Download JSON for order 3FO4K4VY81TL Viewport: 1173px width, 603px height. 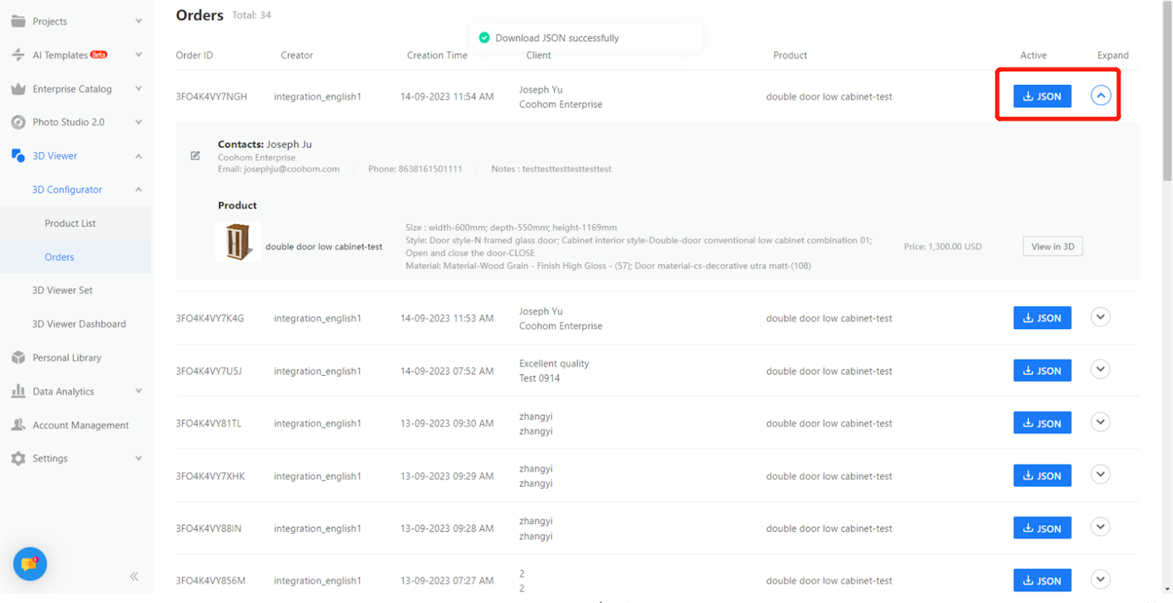point(1042,423)
